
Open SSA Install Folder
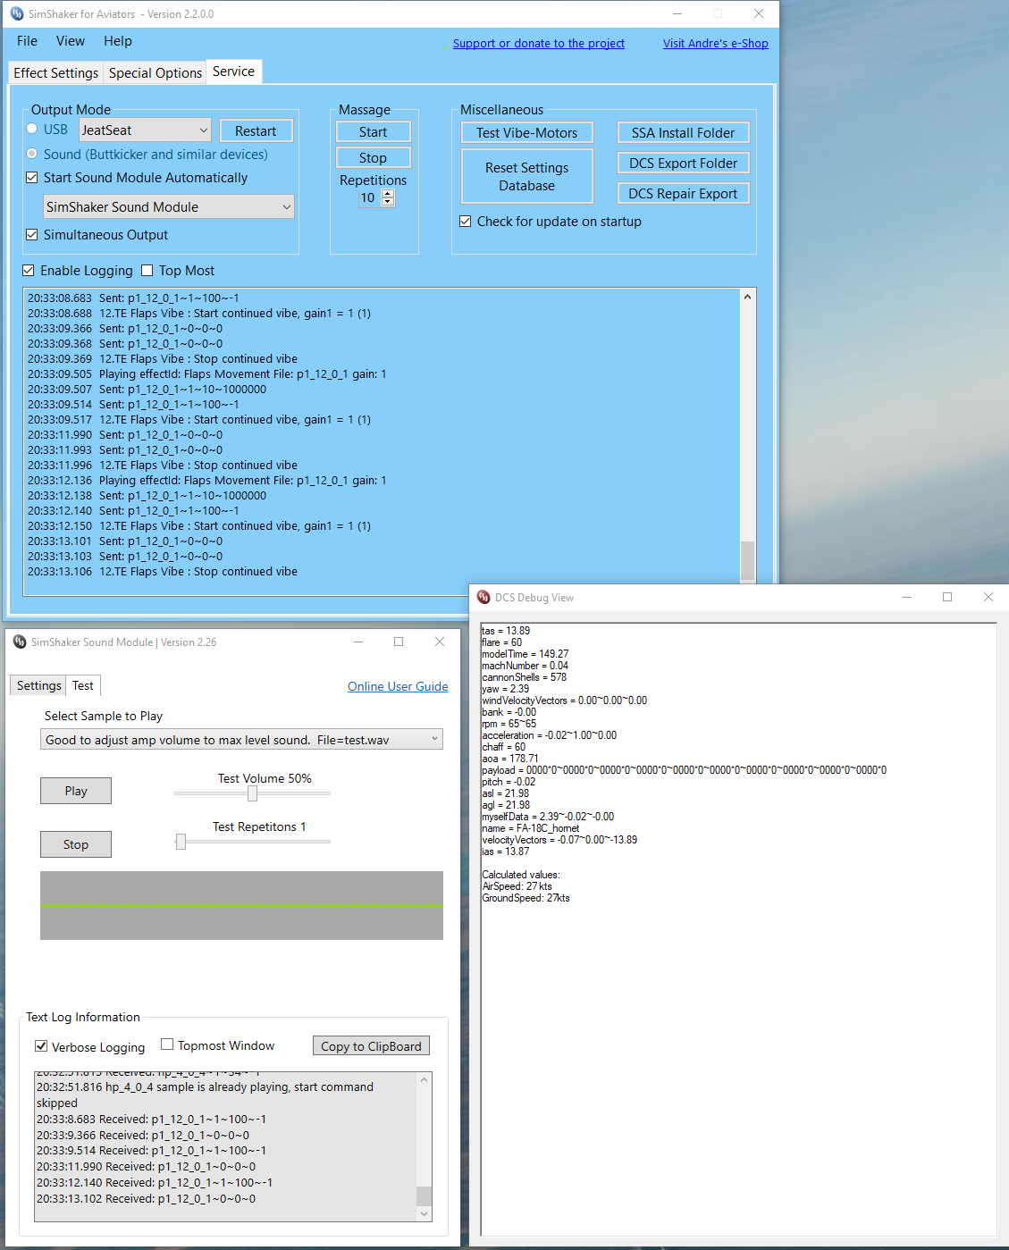[684, 133]
